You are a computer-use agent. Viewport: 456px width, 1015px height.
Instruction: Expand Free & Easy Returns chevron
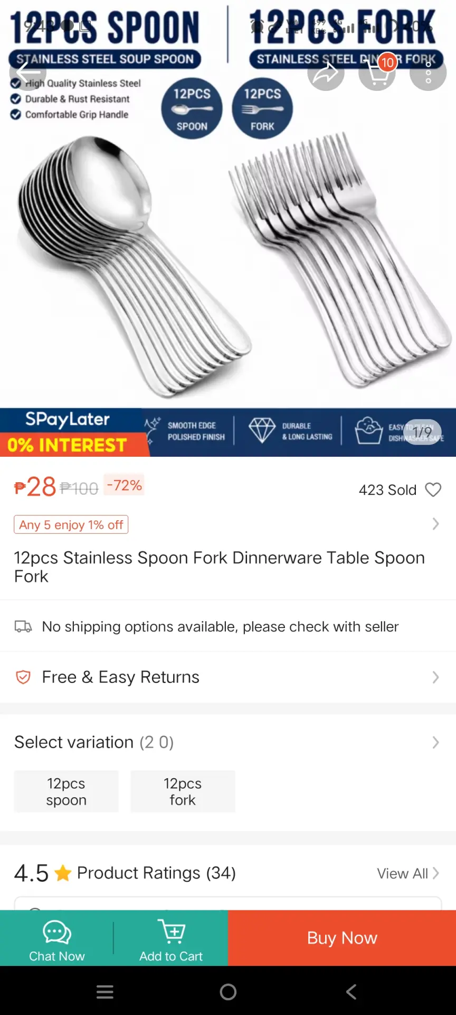[x=435, y=677]
